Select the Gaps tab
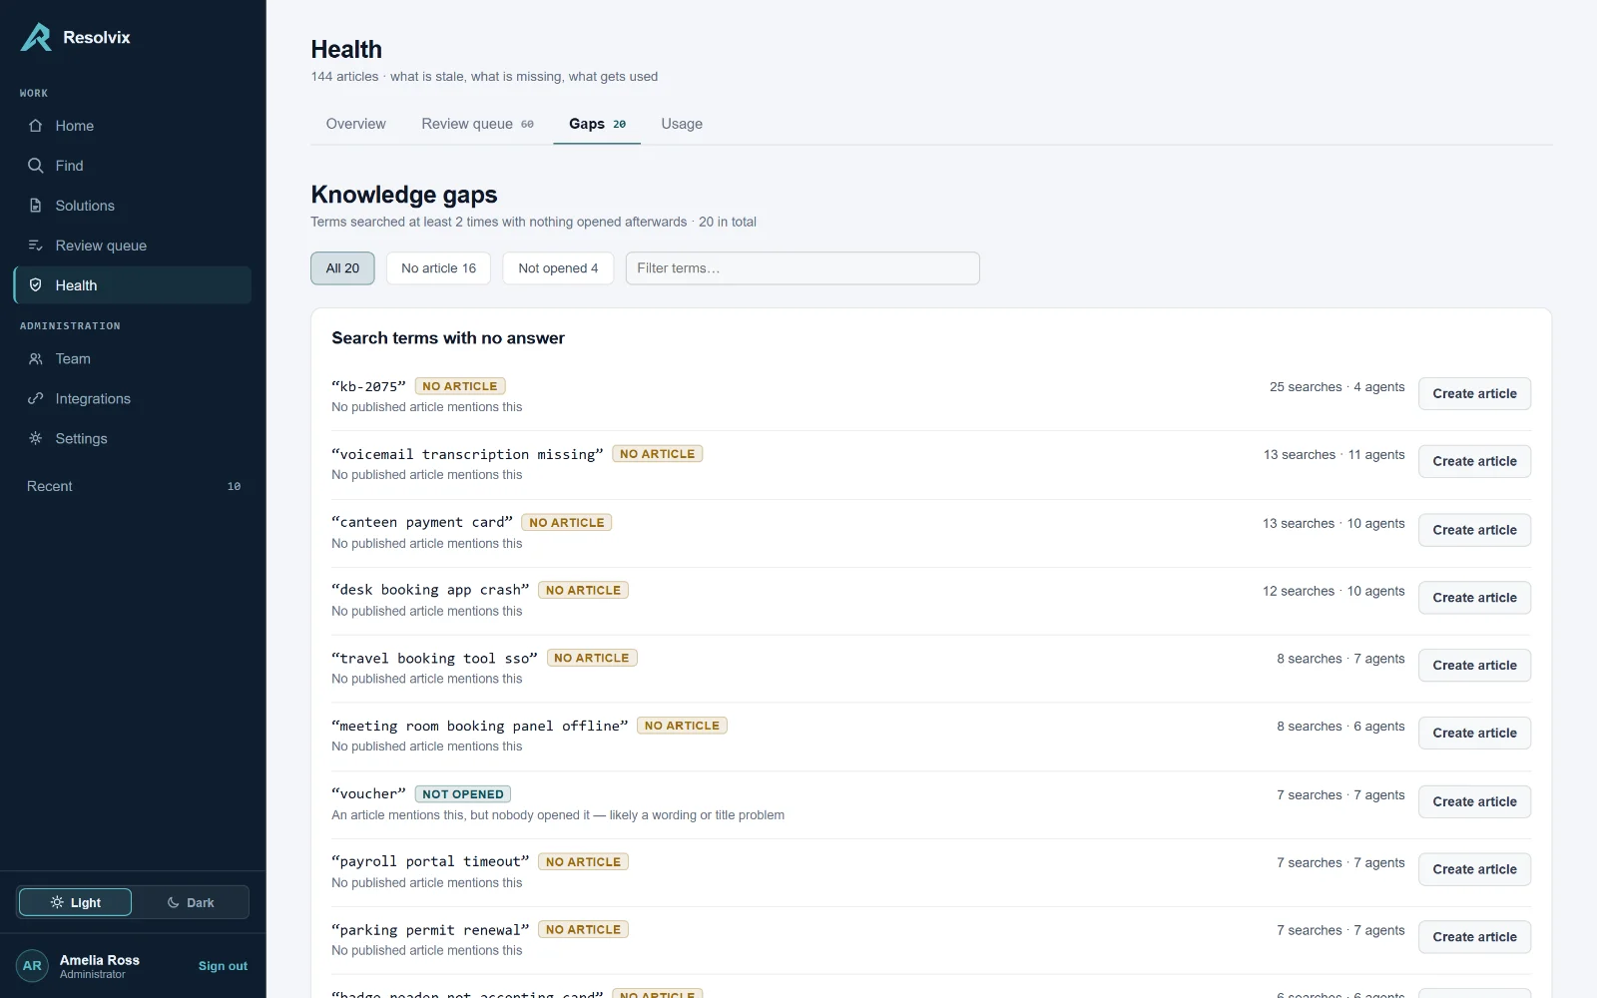This screenshot has height=998, width=1597. [597, 124]
